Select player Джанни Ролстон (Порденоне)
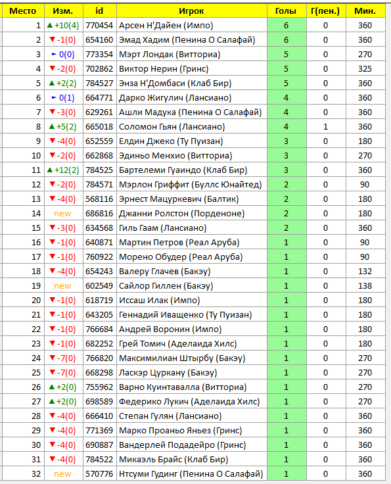The image size is (391, 484). click(x=181, y=214)
